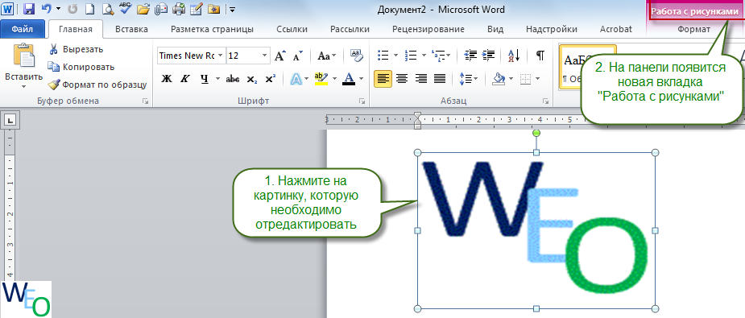Screen dimensions: 745x318
Task: Apply yellow text highlight color
Action: (x=321, y=78)
